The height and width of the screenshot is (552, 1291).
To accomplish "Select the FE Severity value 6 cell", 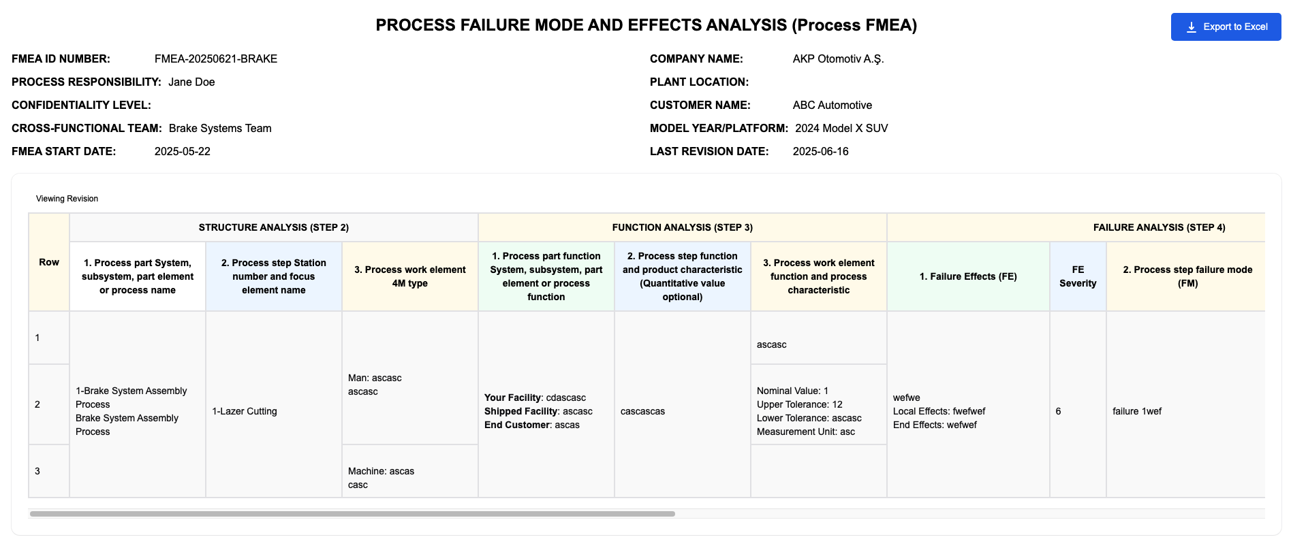I will [x=1078, y=404].
